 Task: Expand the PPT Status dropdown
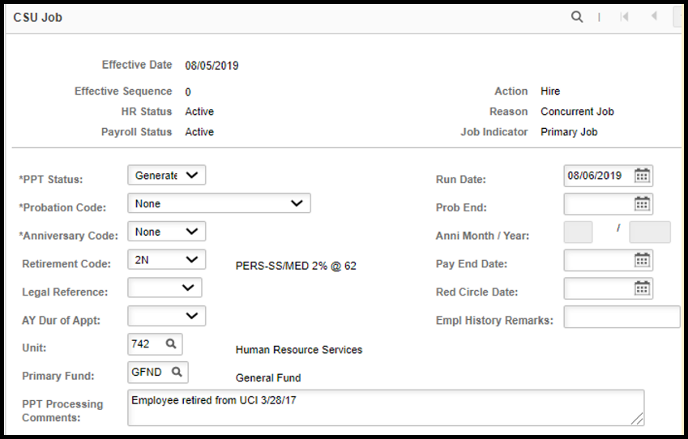tap(167, 175)
